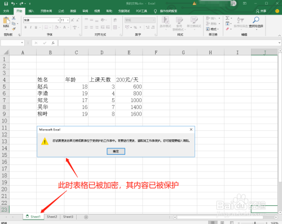Click the Copy icon in clipboard group

14,24
